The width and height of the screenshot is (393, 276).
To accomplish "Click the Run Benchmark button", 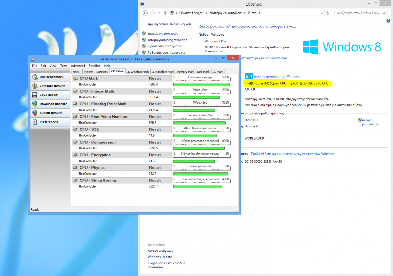I will [x=50, y=77].
